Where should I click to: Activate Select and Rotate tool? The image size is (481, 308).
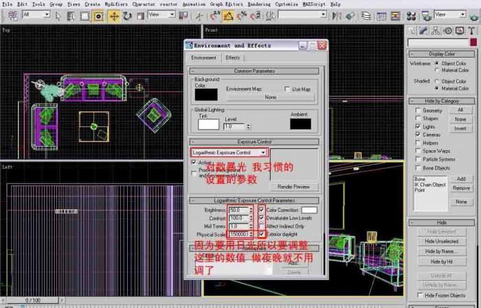(127, 16)
